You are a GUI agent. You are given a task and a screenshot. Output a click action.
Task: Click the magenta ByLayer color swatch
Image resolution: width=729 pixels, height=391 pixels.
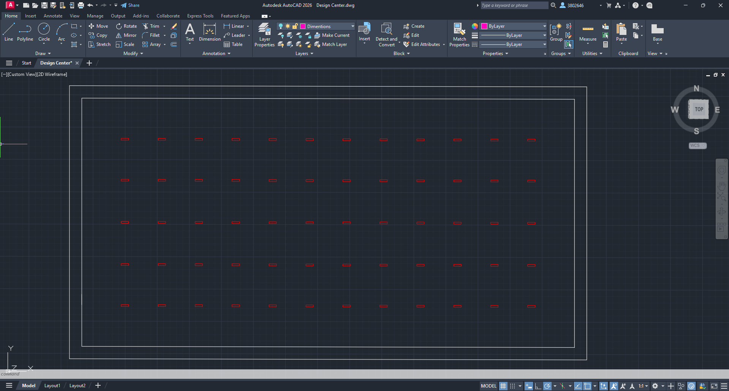[484, 26]
